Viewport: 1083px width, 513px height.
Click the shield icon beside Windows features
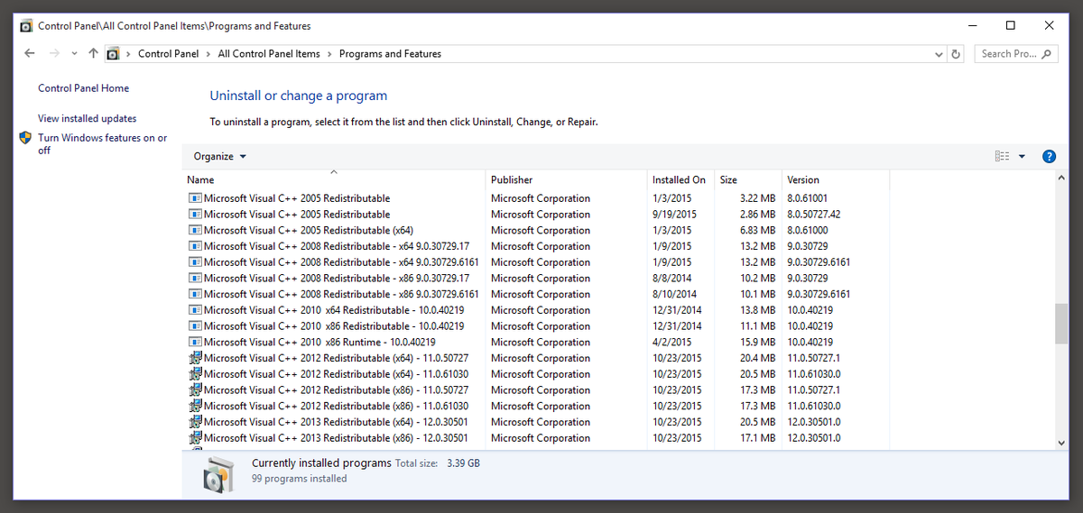click(25, 138)
